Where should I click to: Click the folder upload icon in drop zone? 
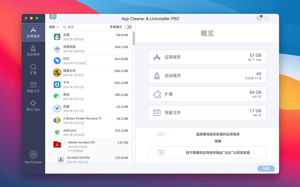[x=161, y=152]
